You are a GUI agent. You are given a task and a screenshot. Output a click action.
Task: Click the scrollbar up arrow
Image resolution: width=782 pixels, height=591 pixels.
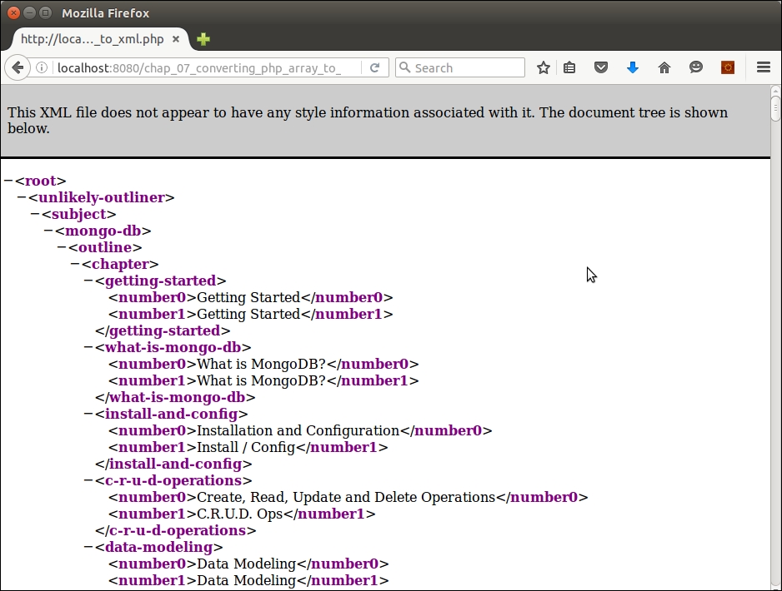pos(775,90)
